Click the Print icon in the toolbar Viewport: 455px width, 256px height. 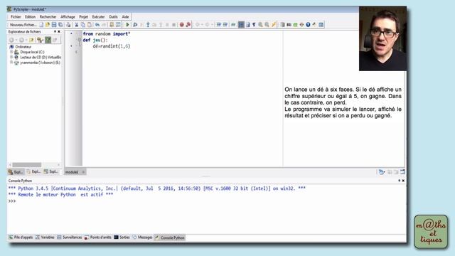pyautogui.click(x=68, y=25)
